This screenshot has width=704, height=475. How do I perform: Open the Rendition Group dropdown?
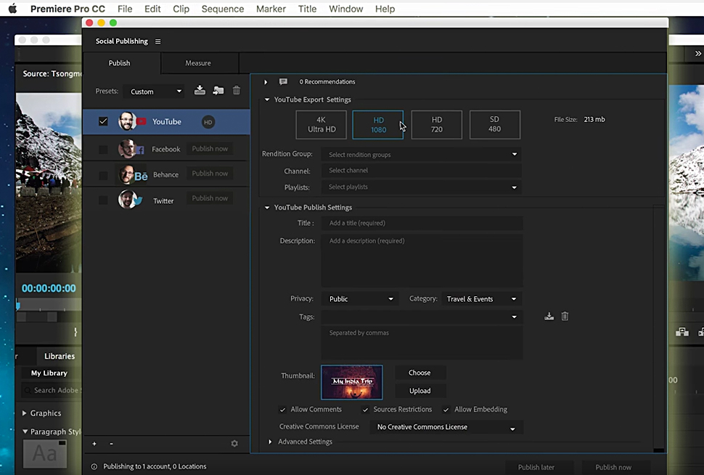pyautogui.click(x=421, y=154)
